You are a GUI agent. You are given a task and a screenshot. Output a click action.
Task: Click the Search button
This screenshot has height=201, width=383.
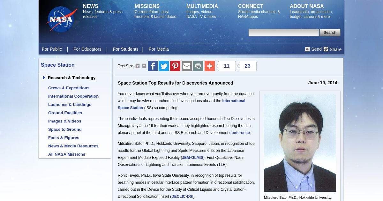pyautogui.click(x=330, y=33)
